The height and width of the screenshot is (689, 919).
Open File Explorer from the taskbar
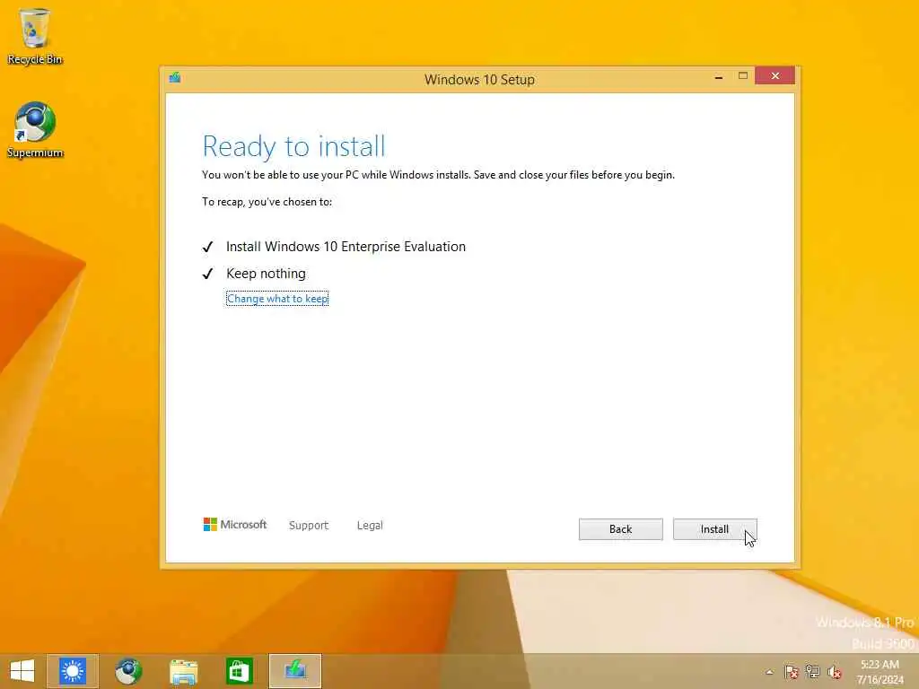[183, 671]
